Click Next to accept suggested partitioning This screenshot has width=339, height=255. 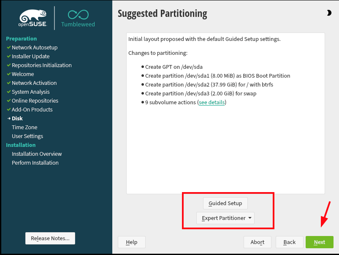[x=319, y=242]
